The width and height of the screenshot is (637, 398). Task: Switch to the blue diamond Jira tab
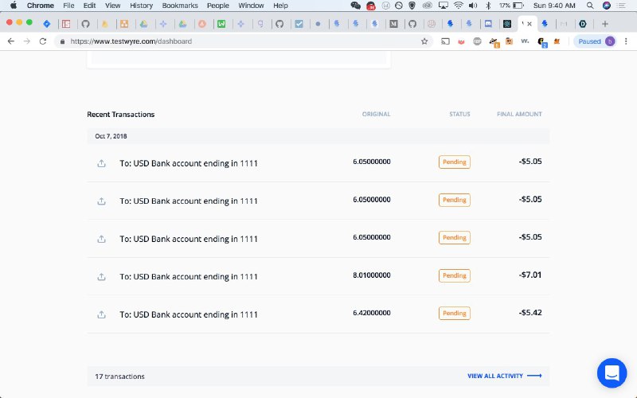(47, 24)
